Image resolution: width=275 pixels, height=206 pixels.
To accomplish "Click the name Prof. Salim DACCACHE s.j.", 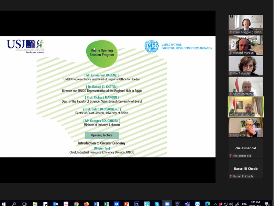I will [x=102, y=109].
